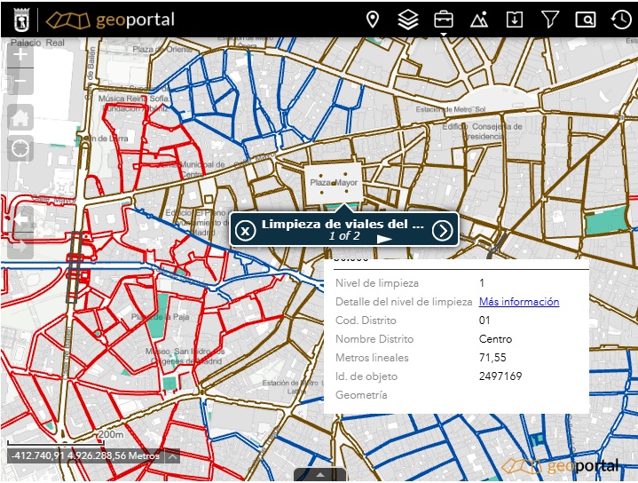Show next feature in popup
Image resolution: width=638 pixels, height=483 pixels.
pyautogui.click(x=442, y=231)
